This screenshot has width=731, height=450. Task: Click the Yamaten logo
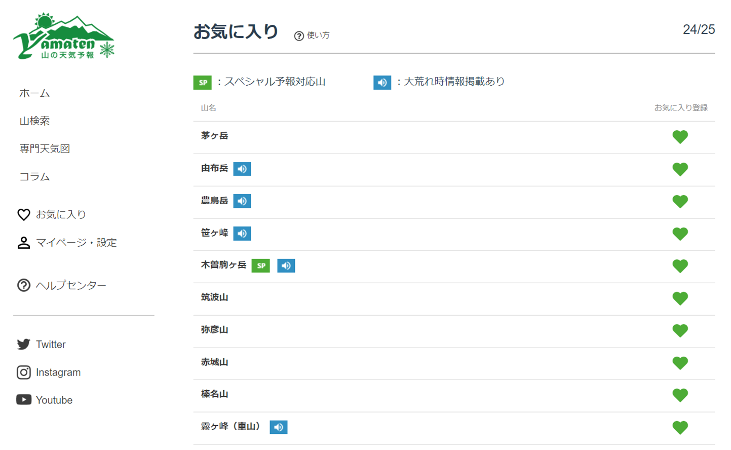point(64,37)
